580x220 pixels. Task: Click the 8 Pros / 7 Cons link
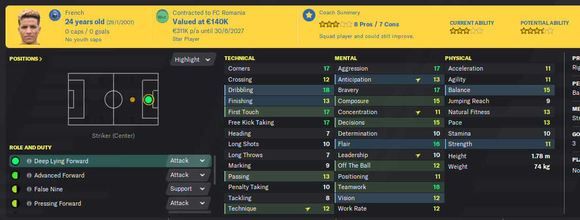377,24
